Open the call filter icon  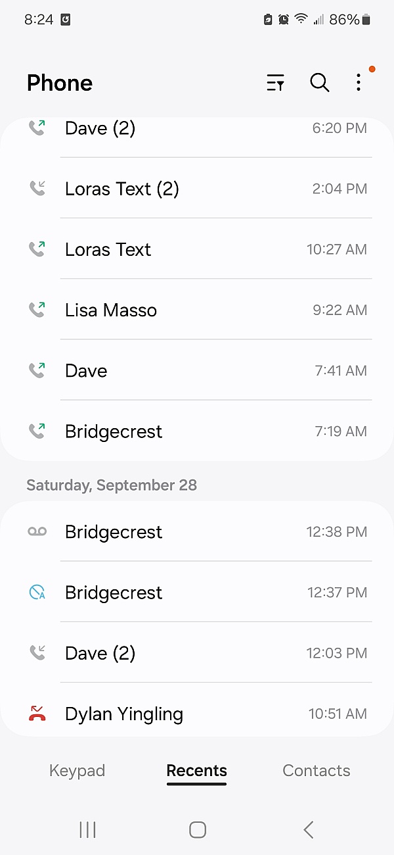pos(275,83)
